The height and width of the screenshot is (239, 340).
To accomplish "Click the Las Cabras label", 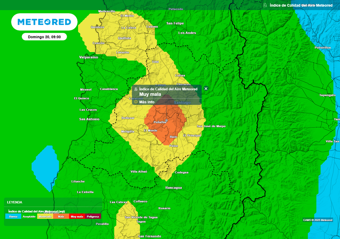I will click(119, 202).
